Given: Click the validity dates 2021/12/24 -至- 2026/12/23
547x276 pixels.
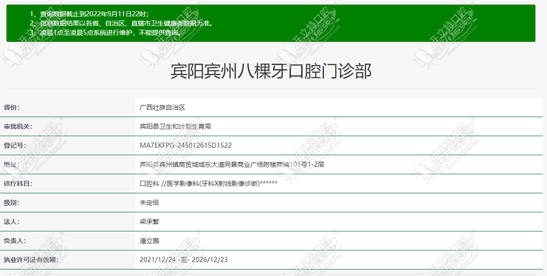Looking at the screenshot, I should tap(184, 260).
